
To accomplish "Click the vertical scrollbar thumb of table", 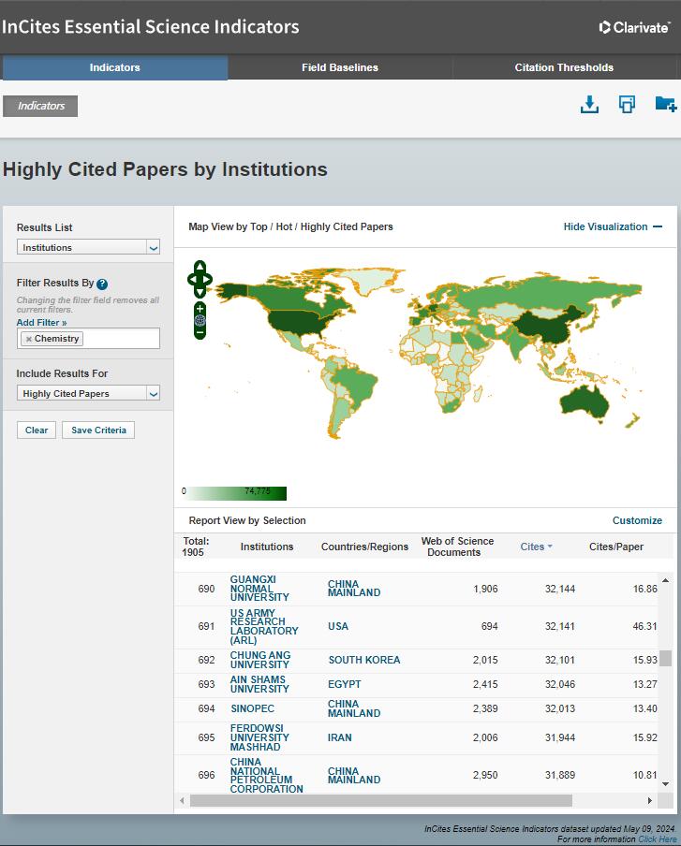I will pos(665,658).
